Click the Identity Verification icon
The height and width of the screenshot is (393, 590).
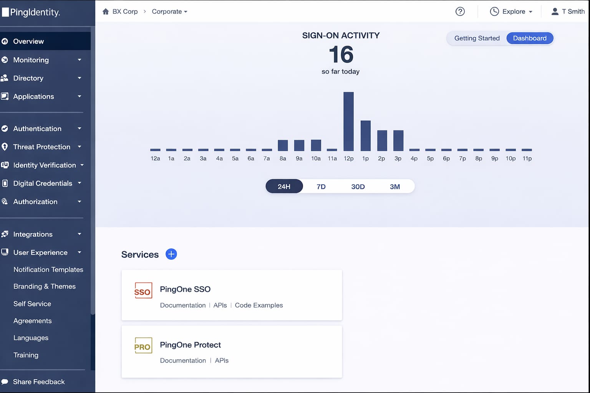tap(5, 165)
